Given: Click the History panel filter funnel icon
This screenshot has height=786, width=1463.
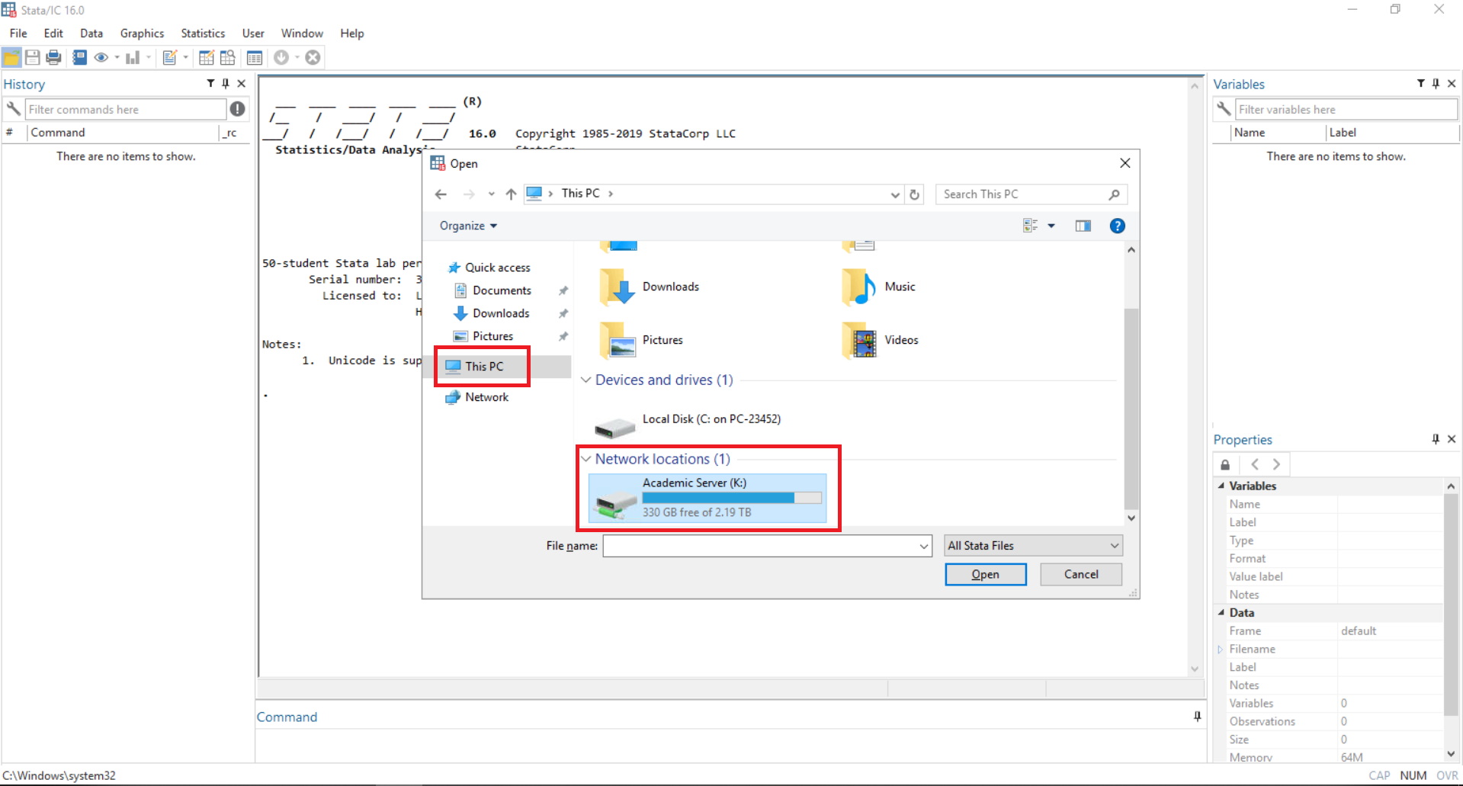Looking at the screenshot, I should [210, 84].
